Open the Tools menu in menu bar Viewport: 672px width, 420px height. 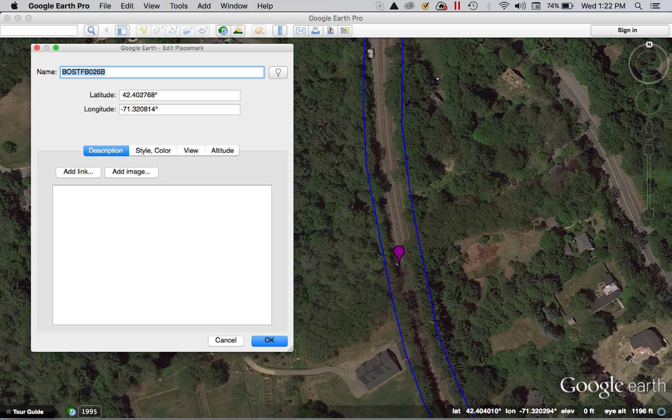(178, 6)
